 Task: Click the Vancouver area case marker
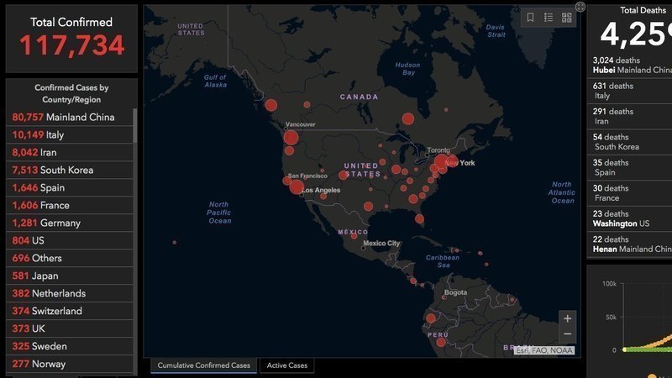pos(291,138)
